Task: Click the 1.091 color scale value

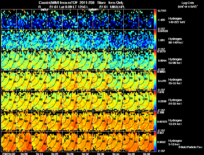Action: [161, 40]
